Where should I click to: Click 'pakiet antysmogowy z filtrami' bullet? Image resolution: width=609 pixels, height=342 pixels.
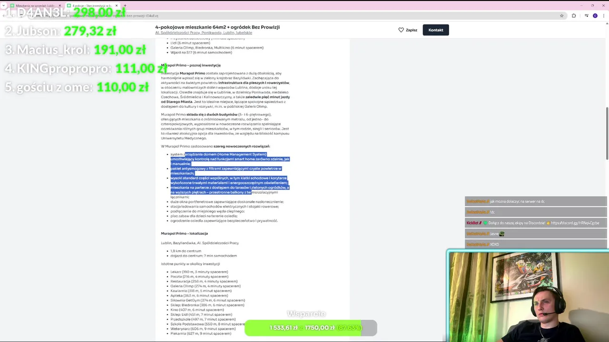pos(226,171)
